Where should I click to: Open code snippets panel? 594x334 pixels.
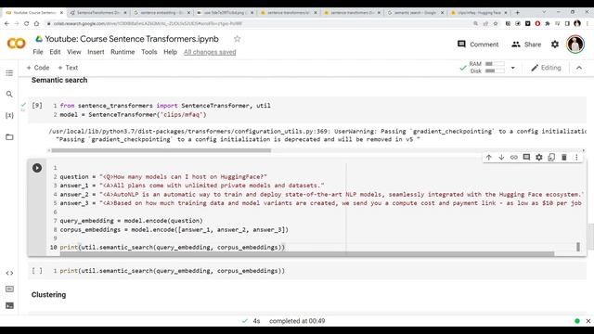tap(9, 273)
